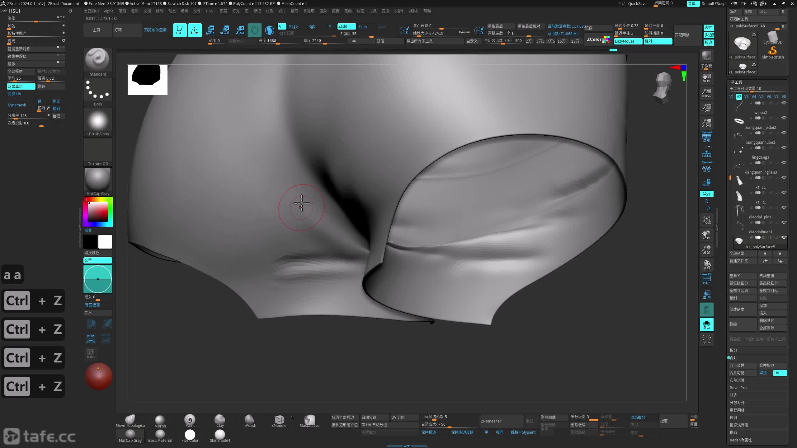Click the Frame center (中心点) icon
This screenshot has width=797, height=448.
(706, 220)
